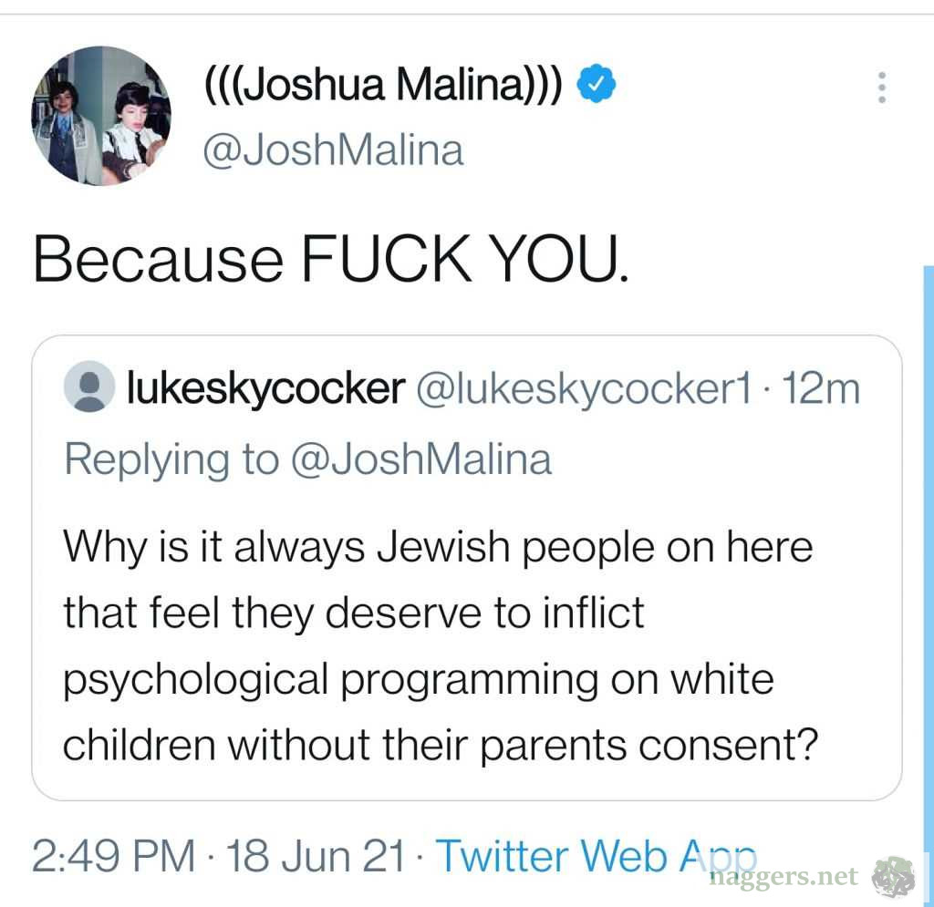Open the quoted tweet body text
Viewport: 934px width, 907px height.
[438, 645]
